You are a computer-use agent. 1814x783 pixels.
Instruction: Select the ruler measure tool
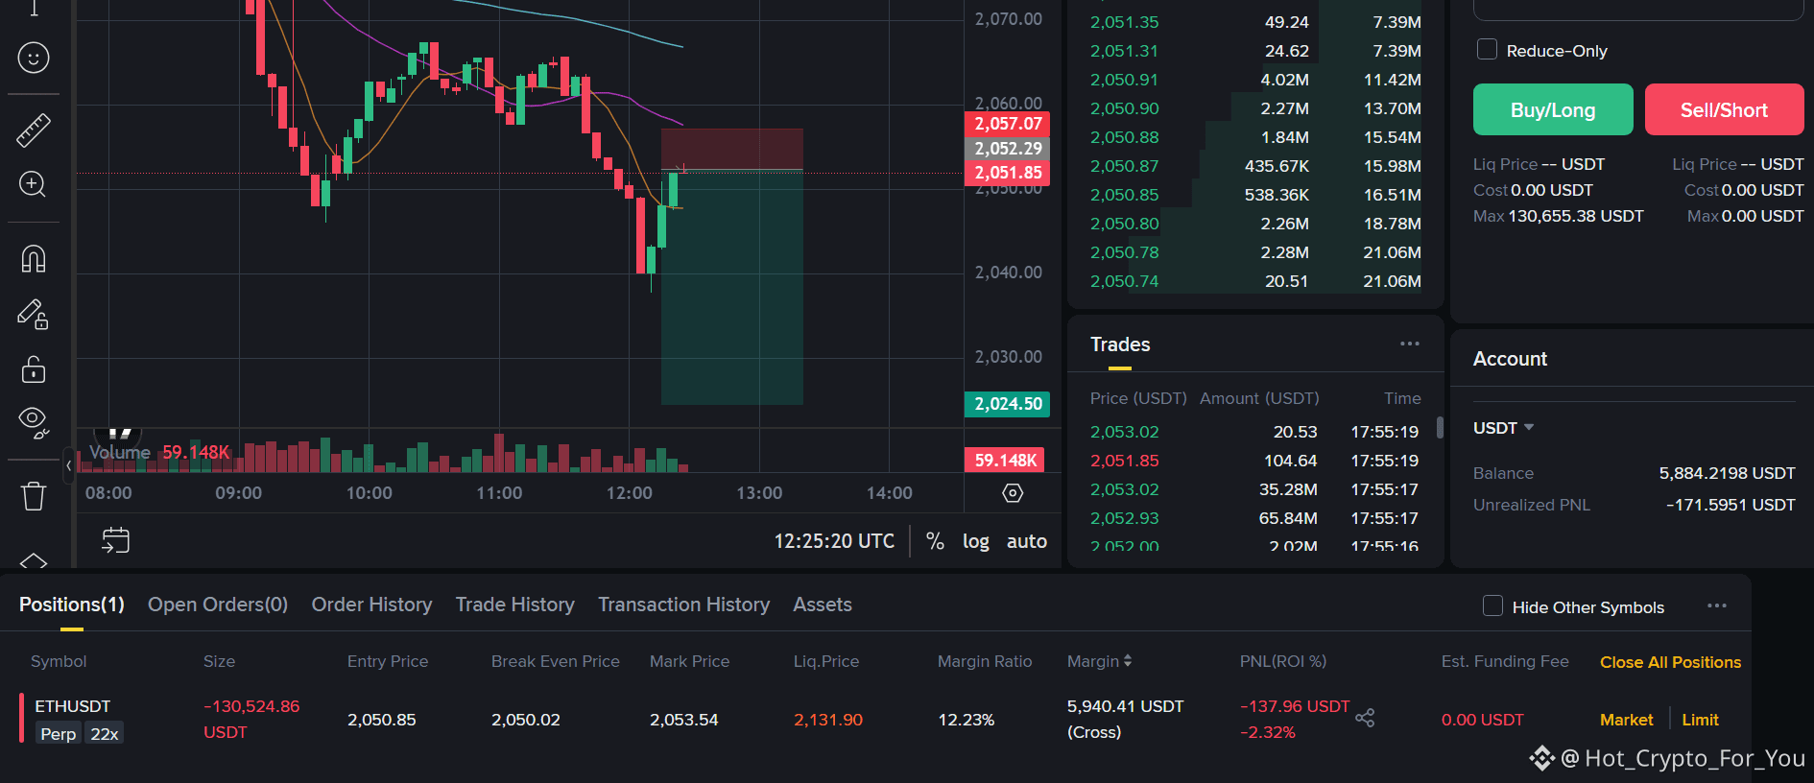(34, 130)
